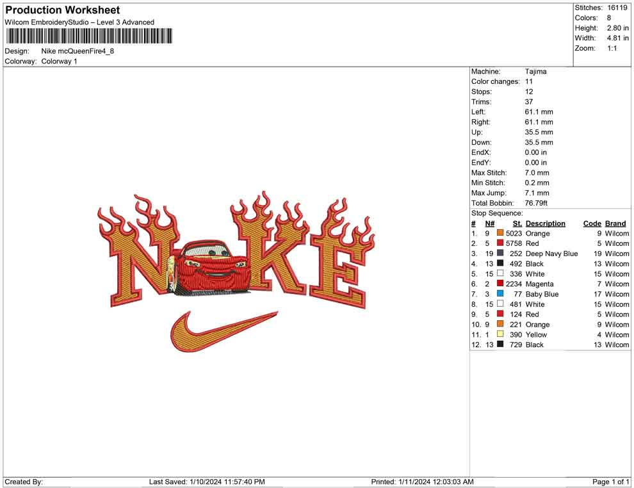Click the white swatch with 336 stitches

pos(500,274)
